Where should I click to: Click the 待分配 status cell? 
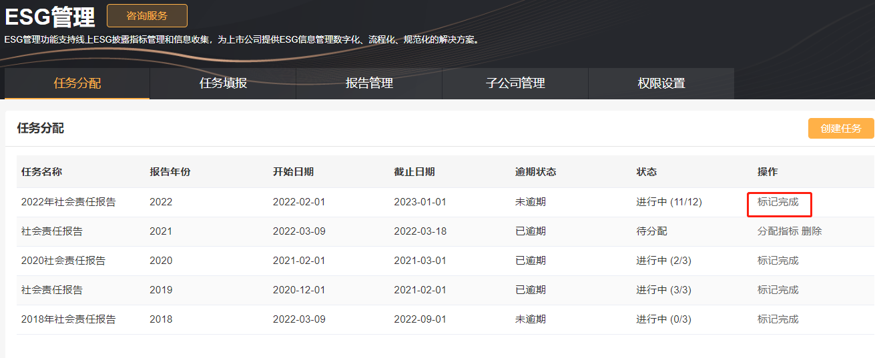click(652, 231)
